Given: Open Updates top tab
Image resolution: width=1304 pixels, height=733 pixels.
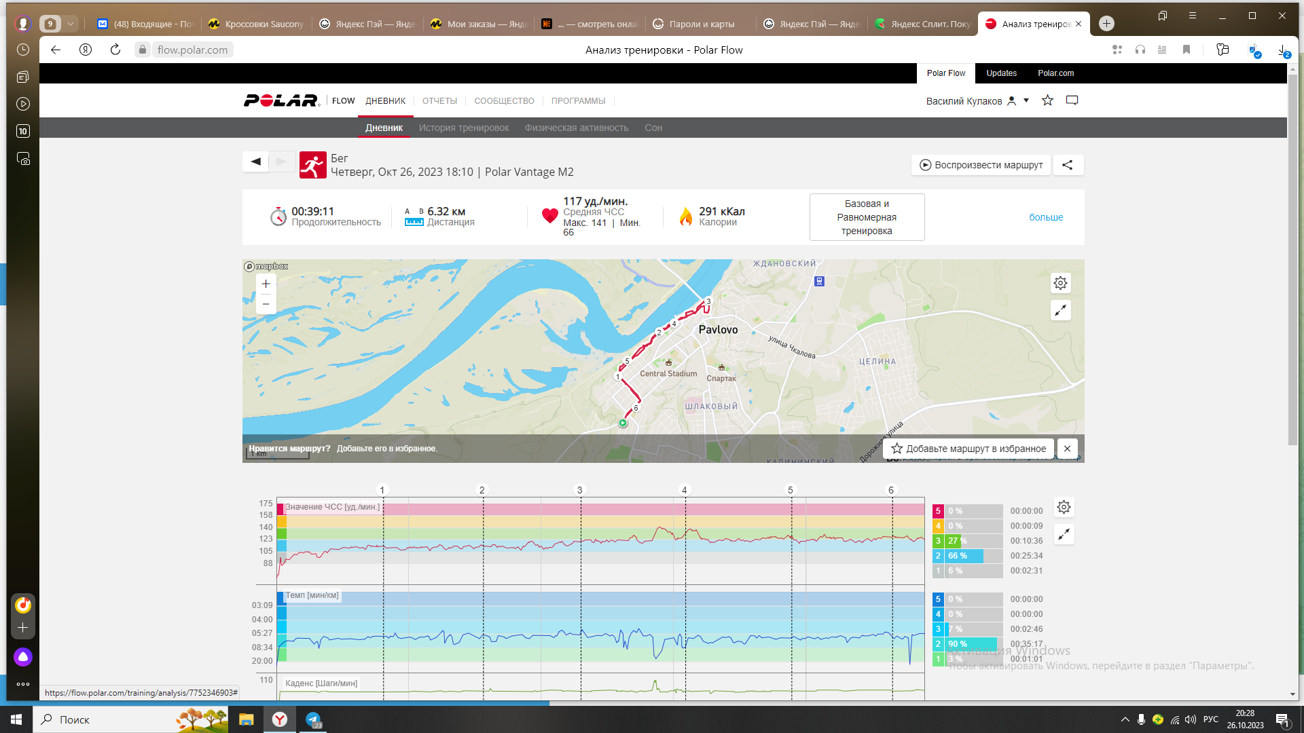Looking at the screenshot, I should pyautogui.click(x=1002, y=73).
